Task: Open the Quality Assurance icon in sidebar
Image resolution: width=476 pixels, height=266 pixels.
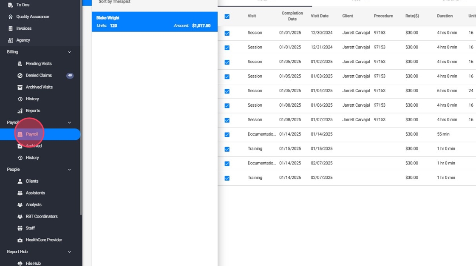Action: 11,17
